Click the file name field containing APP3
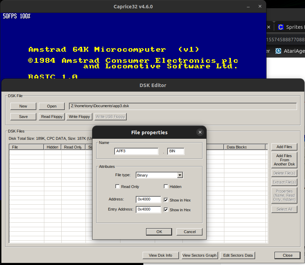The width and height of the screenshot is (305, 265). 136,151
